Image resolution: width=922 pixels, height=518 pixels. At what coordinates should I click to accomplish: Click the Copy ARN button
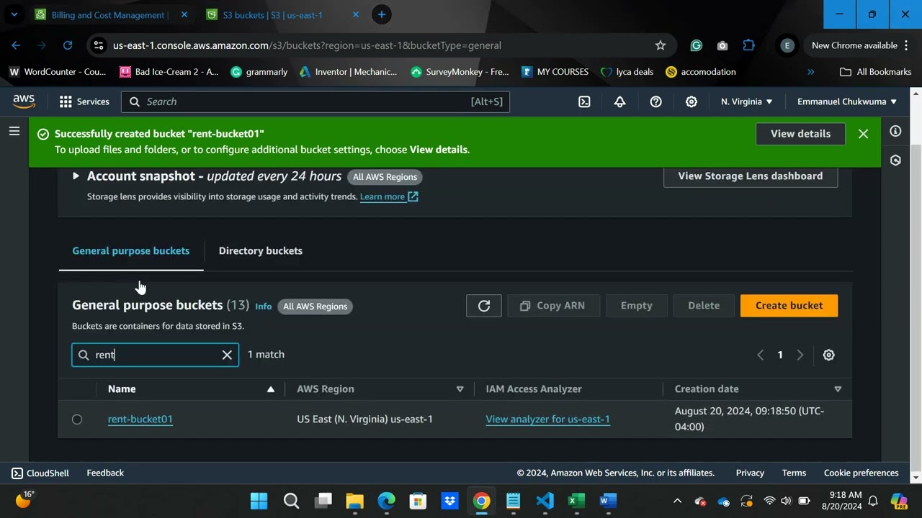coord(552,306)
